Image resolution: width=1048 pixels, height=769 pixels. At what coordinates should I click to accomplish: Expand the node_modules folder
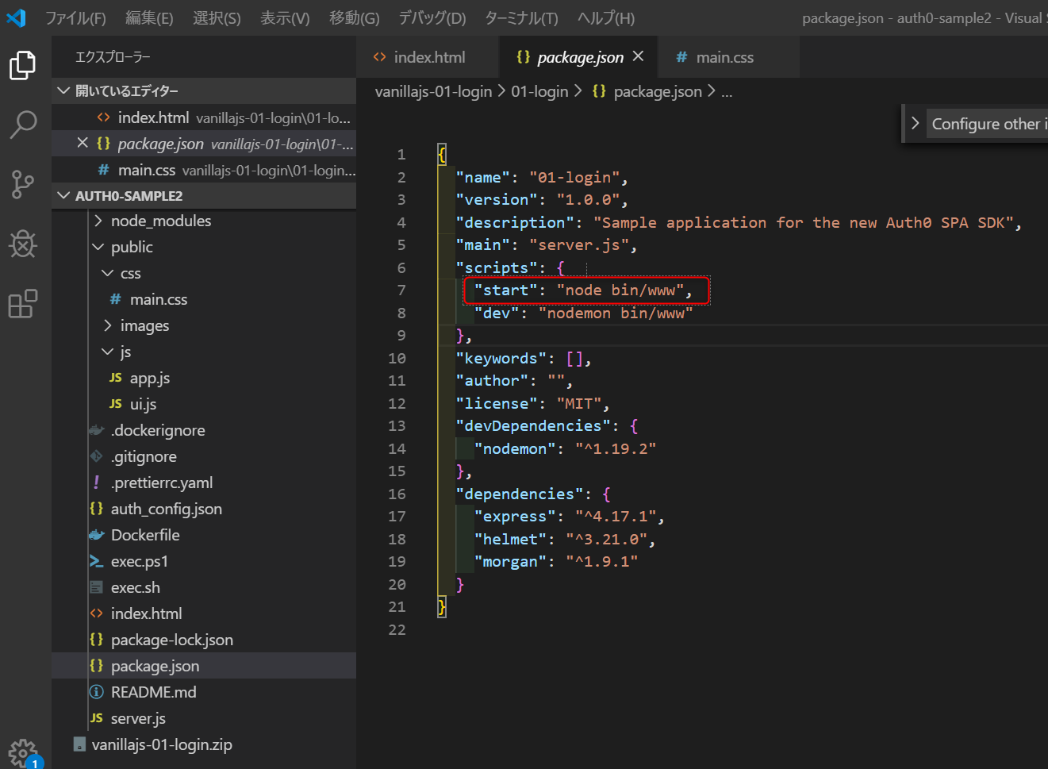pyautogui.click(x=99, y=221)
